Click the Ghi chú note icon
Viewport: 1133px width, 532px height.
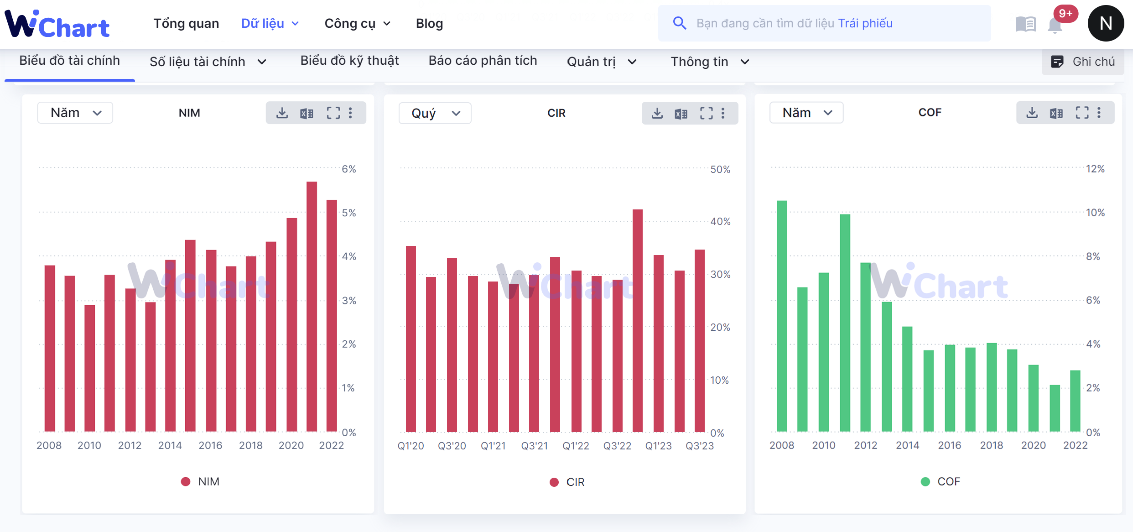pyautogui.click(x=1057, y=62)
